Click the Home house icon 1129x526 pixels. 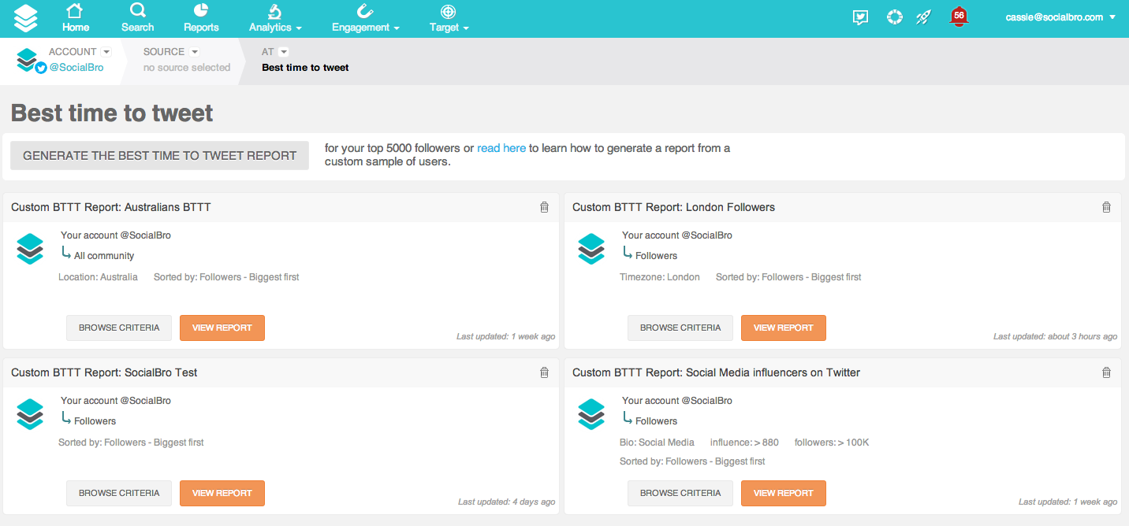coord(75,11)
